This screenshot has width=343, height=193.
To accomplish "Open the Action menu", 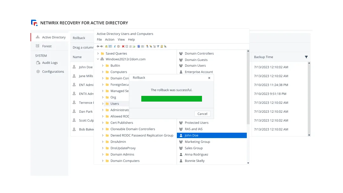I will (110, 40).
